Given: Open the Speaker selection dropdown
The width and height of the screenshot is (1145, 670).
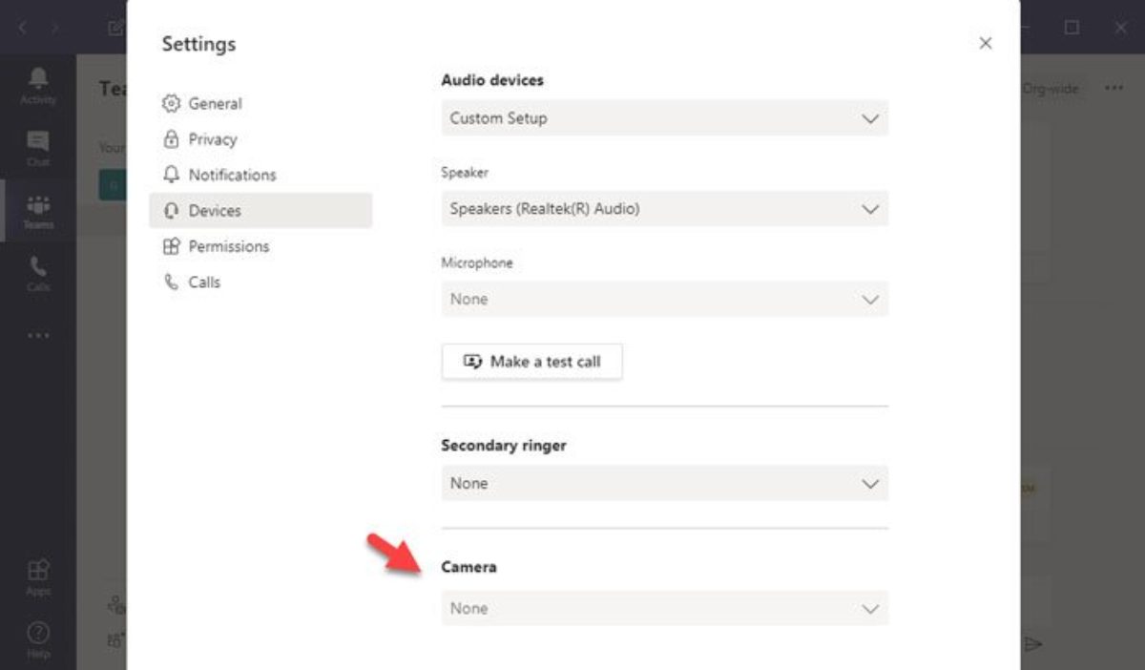Looking at the screenshot, I should tap(664, 209).
